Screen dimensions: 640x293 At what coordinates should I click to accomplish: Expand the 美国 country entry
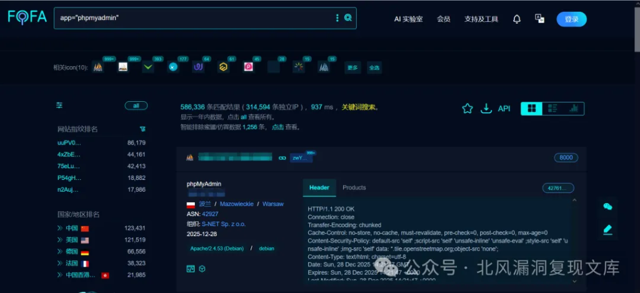pyautogui.click(x=60, y=240)
